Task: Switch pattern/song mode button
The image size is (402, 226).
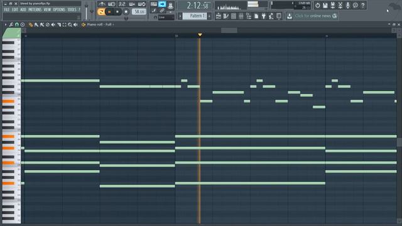Action: (x=101, y=12)
